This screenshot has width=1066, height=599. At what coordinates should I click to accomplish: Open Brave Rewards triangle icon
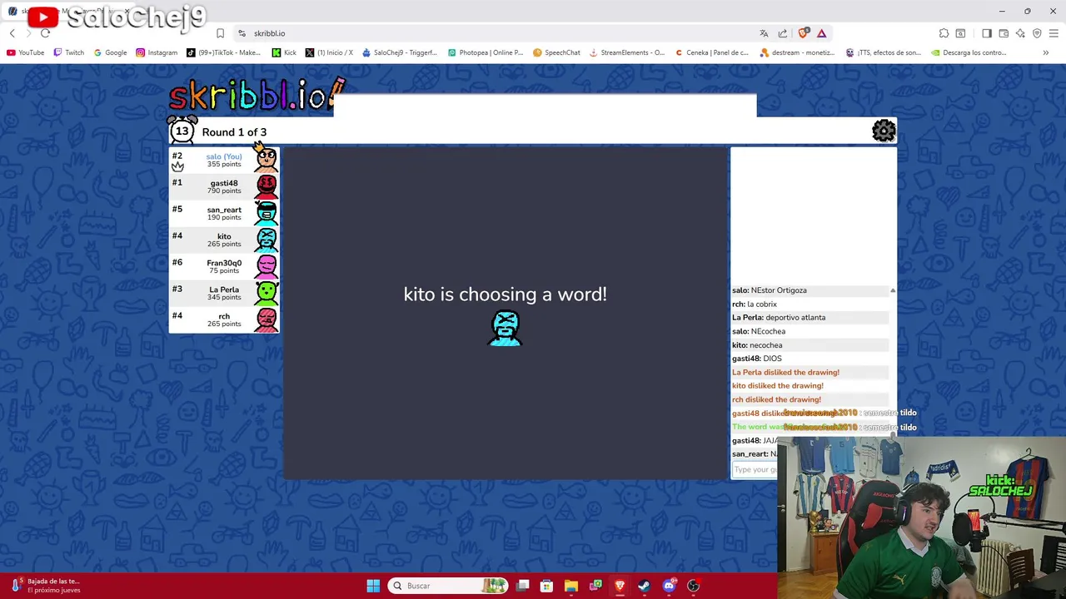tap(821, 33)
